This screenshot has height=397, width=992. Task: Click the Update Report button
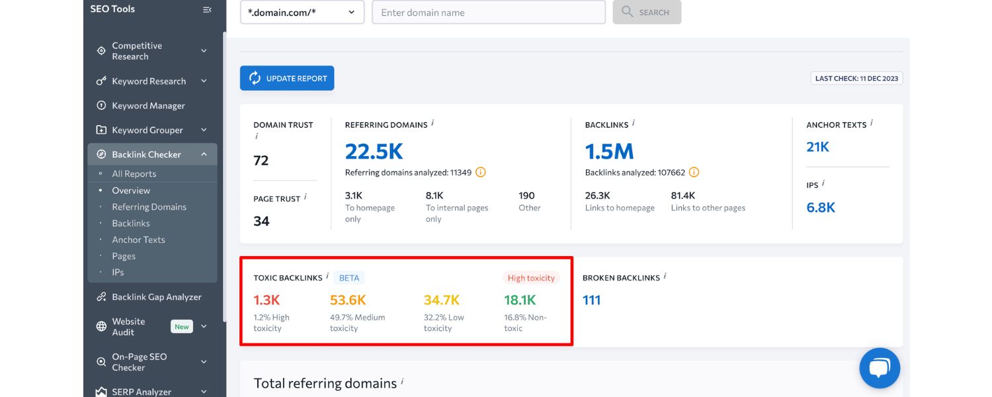coord(286,77)
